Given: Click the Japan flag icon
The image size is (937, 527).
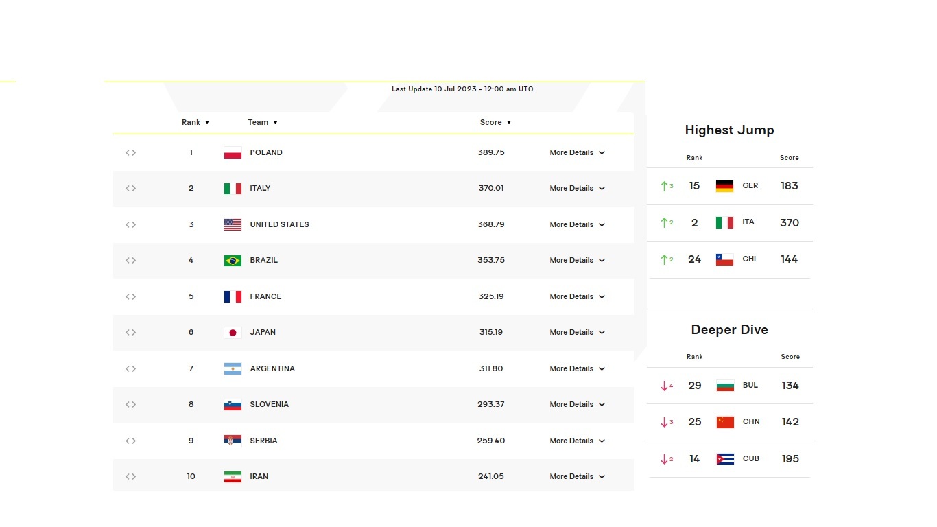Looking at the screenshot, I should pos(233,333).
